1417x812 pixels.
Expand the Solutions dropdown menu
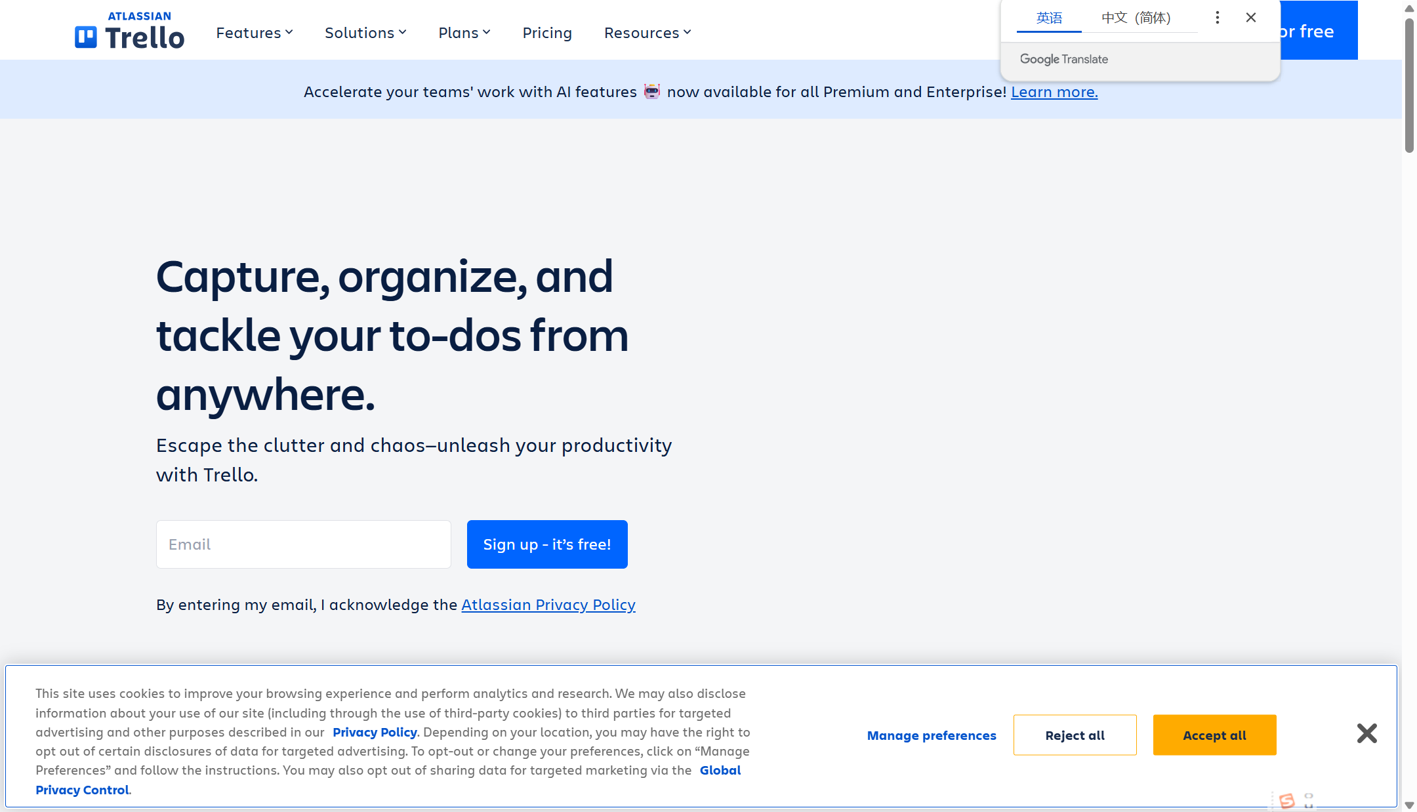[x=365, y=33]
